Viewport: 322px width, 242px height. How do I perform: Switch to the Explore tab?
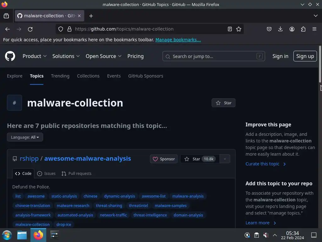14,76
